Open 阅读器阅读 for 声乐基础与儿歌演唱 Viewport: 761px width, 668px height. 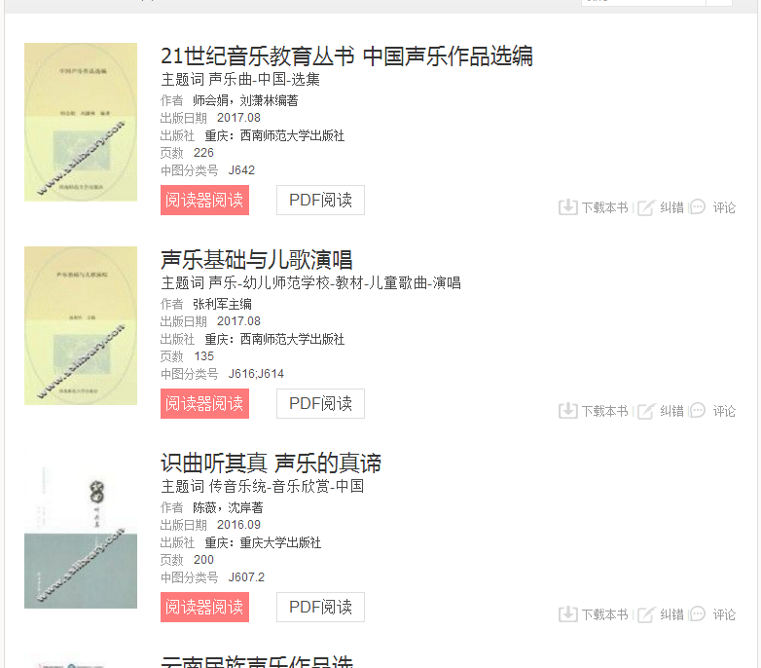[204, 403]
